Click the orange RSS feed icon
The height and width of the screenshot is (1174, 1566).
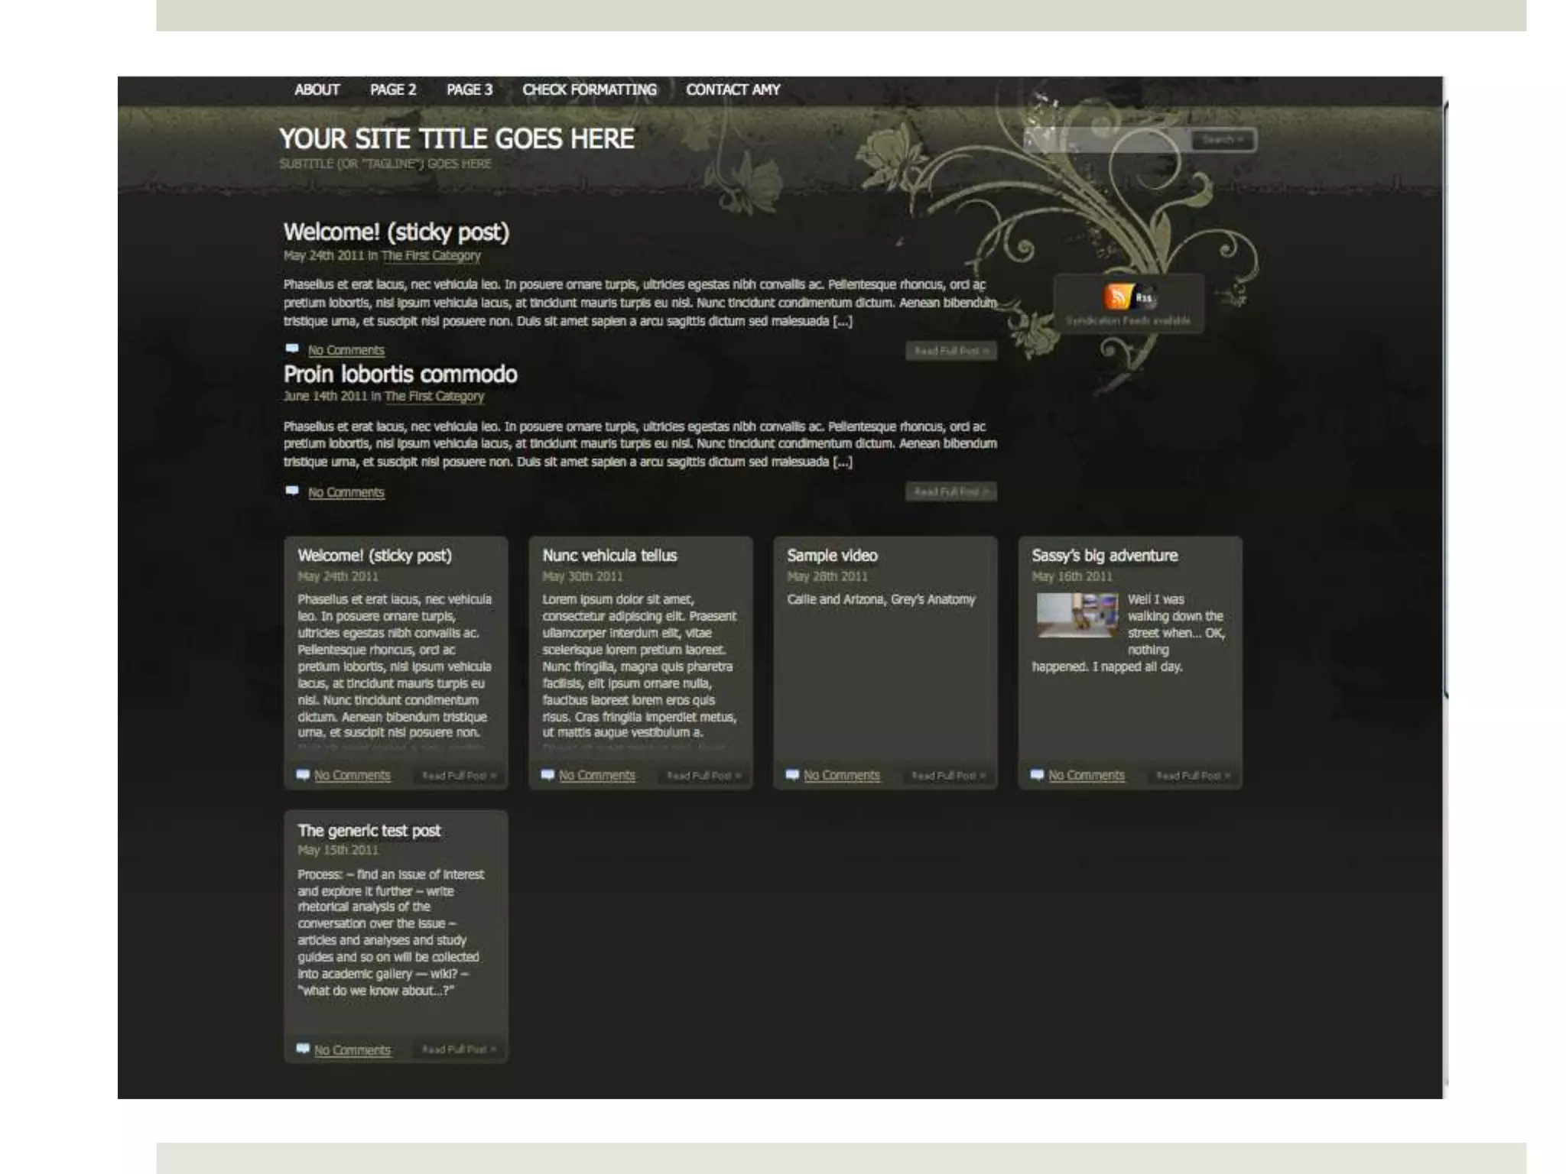point(1117,297)
